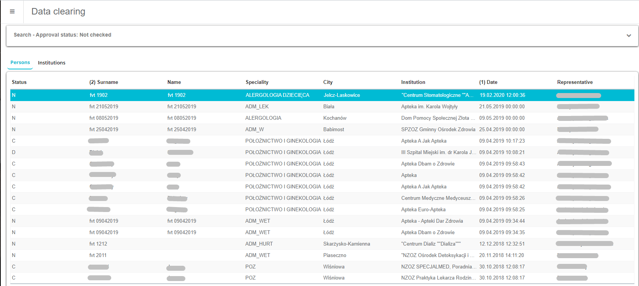Switch to the Institutions tab
The image size is (639, 286).
coord(52,63)
